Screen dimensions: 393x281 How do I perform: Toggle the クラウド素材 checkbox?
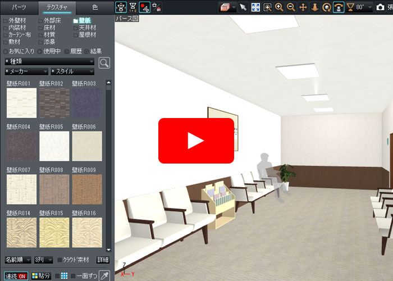(x=61, y=260)
